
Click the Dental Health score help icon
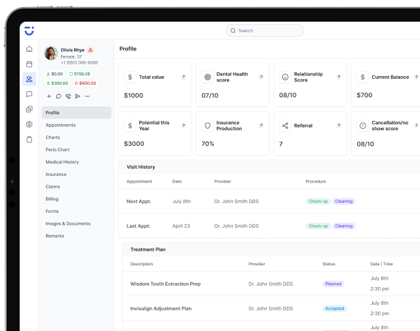(261, 77)
